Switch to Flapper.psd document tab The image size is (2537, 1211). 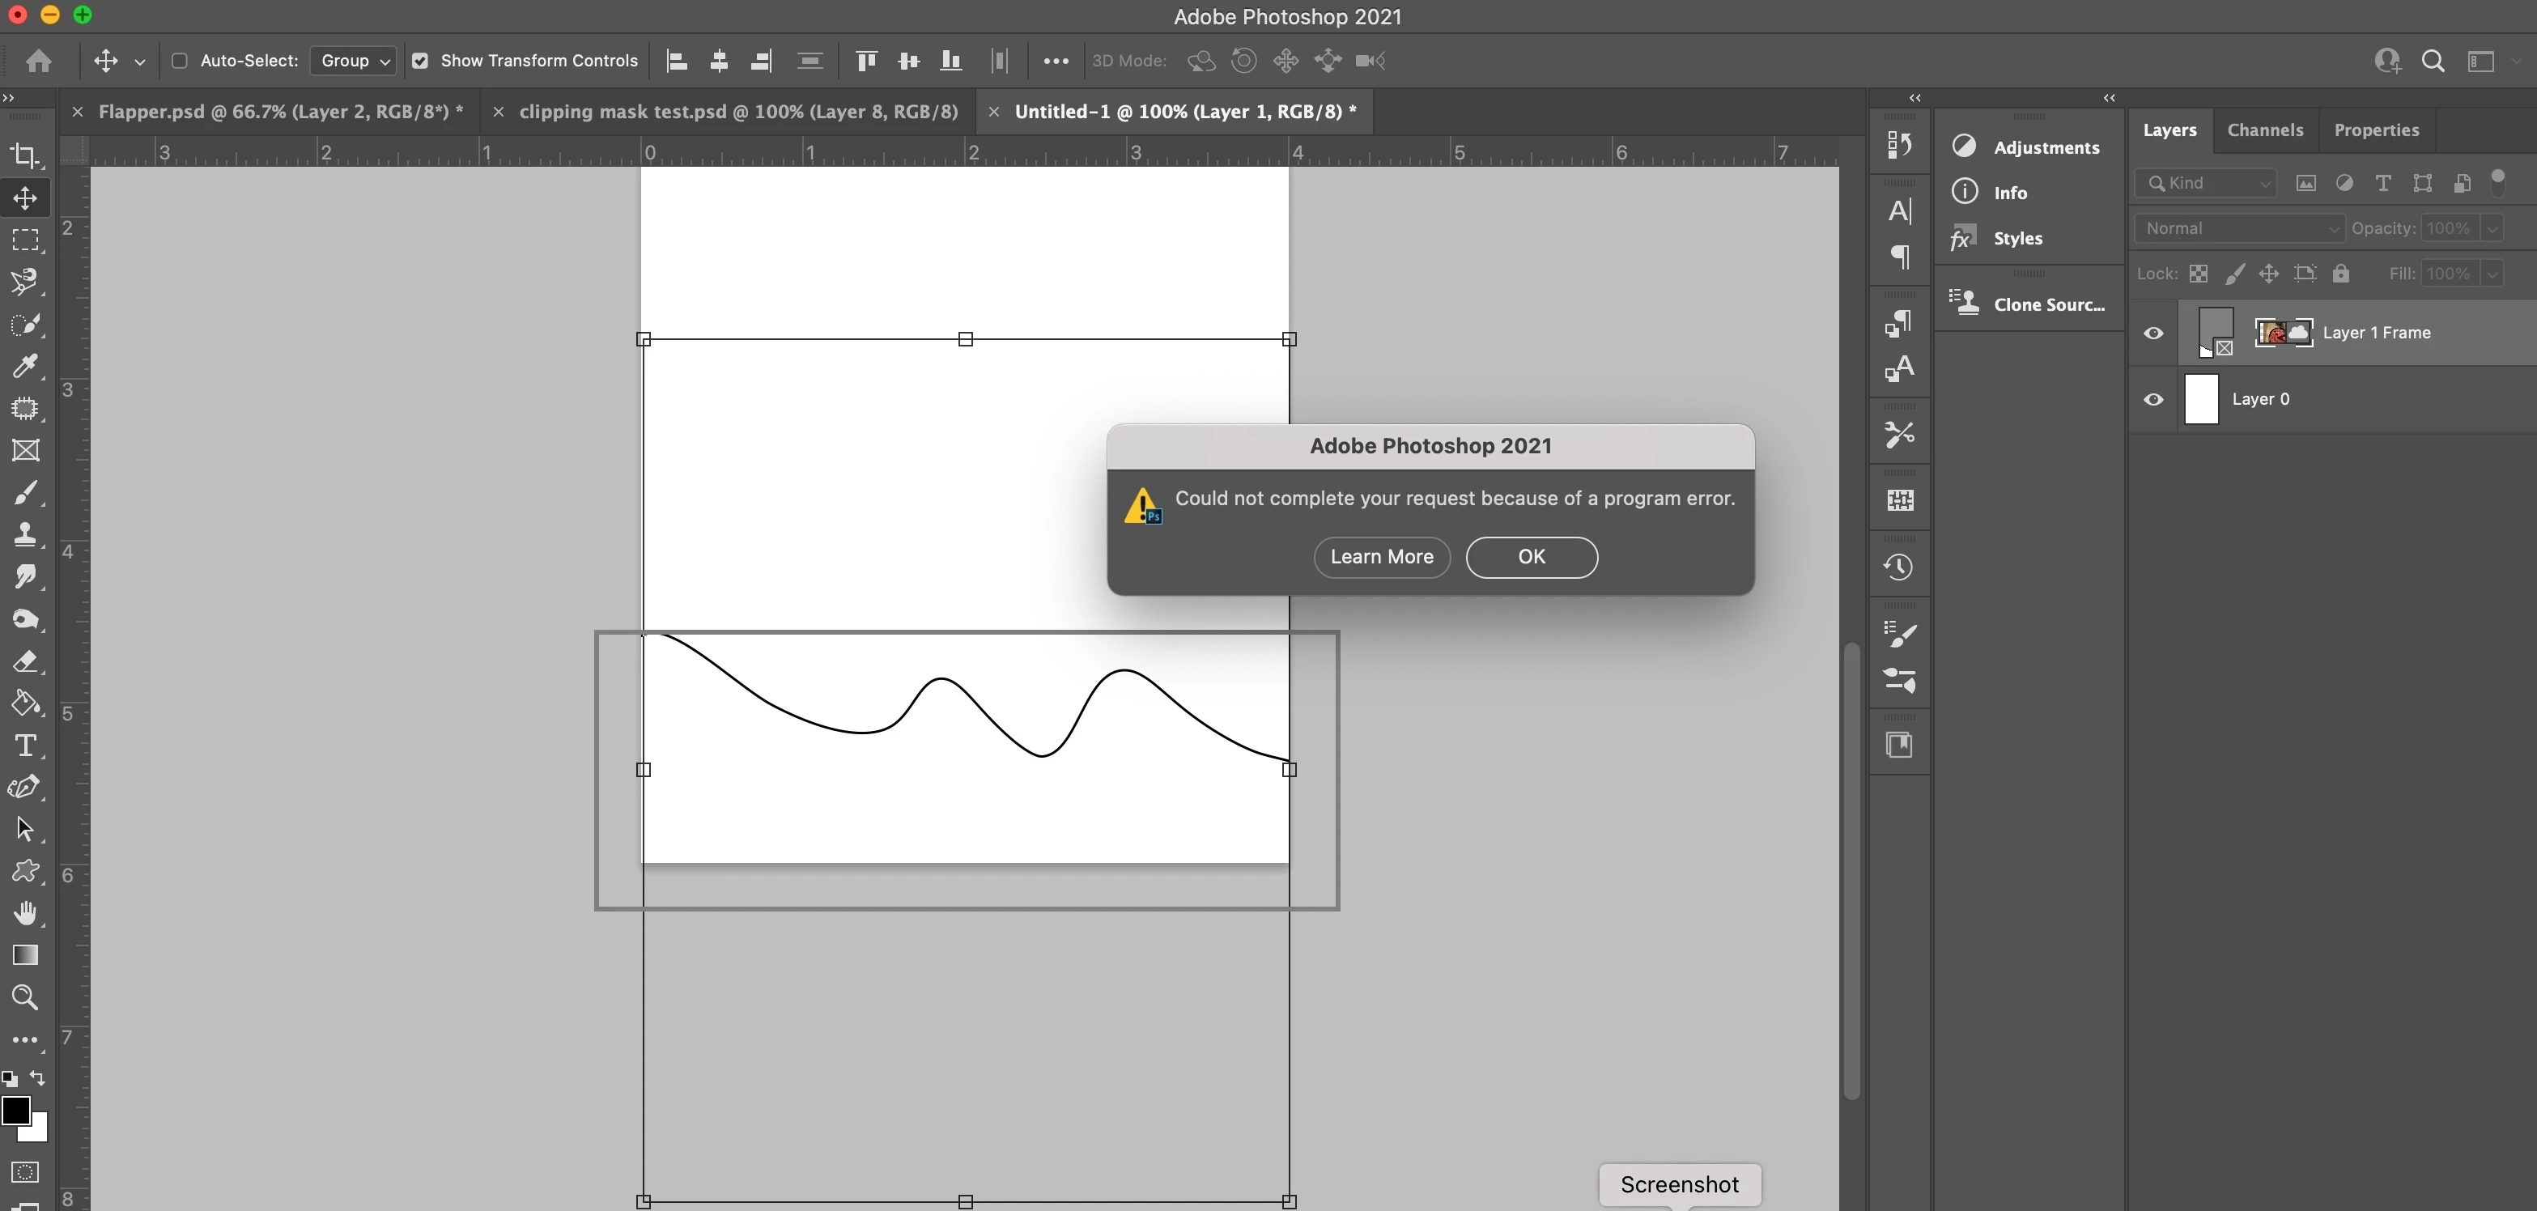pyautogui.click(x=280, y=113)
